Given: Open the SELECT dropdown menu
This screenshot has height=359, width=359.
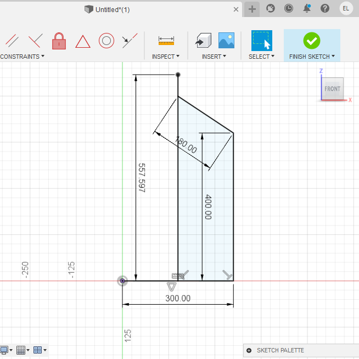Looking at the screenshot, I should (261, 57).
